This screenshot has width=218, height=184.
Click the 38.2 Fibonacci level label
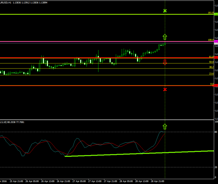[x=211, y=67]
